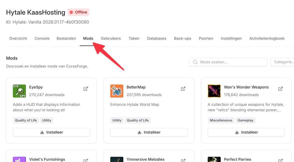Click the Quality of Life tag on EyeSpy
Screen dimensions: 294x162
coord(26,120)
